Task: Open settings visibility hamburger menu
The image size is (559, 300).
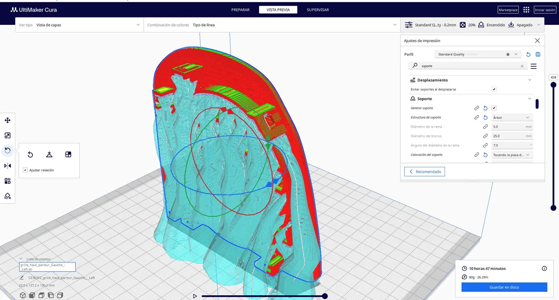Action: tap(534, 66)
